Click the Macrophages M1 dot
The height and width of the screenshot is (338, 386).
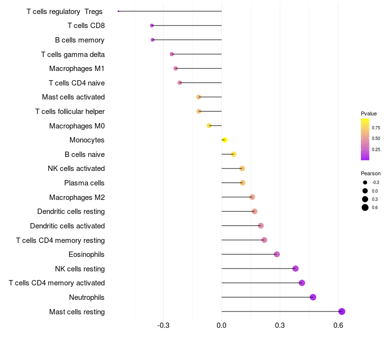click(x=176, y=69)
